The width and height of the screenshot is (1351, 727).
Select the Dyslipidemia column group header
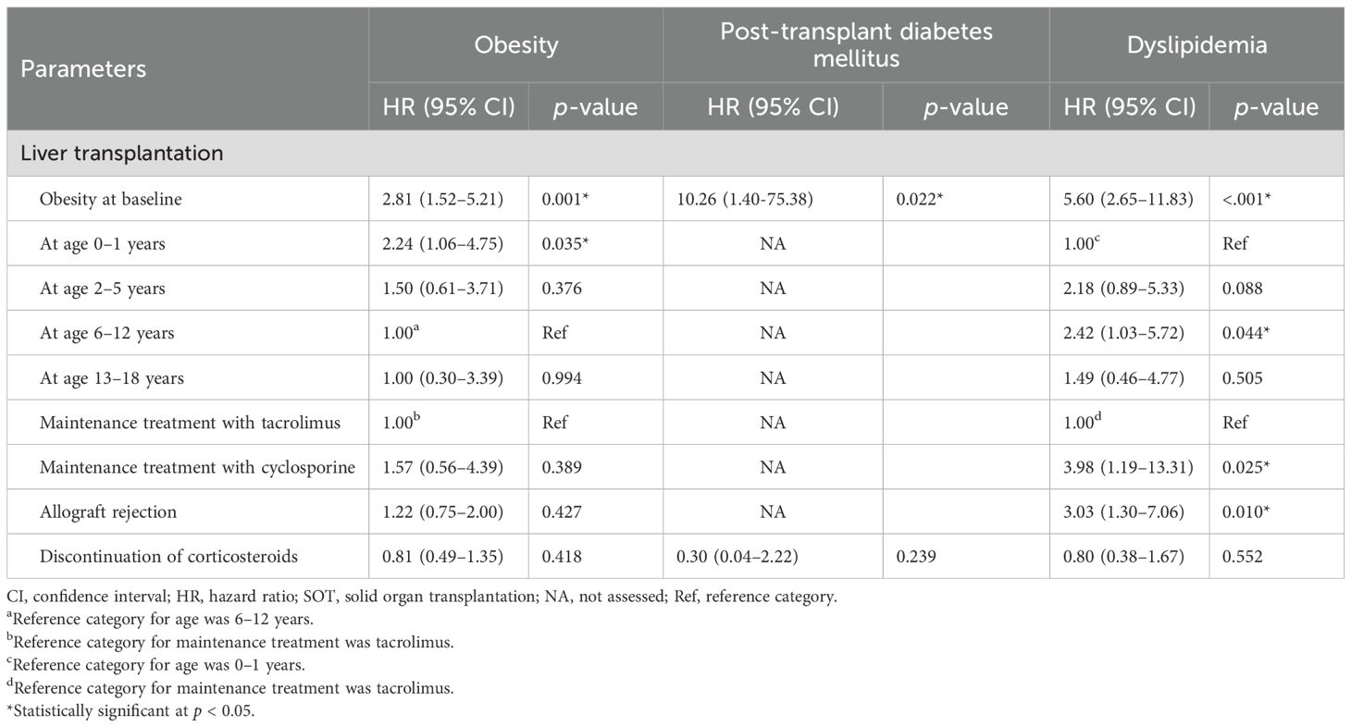pyautogui.click(x=1196, y=45)
